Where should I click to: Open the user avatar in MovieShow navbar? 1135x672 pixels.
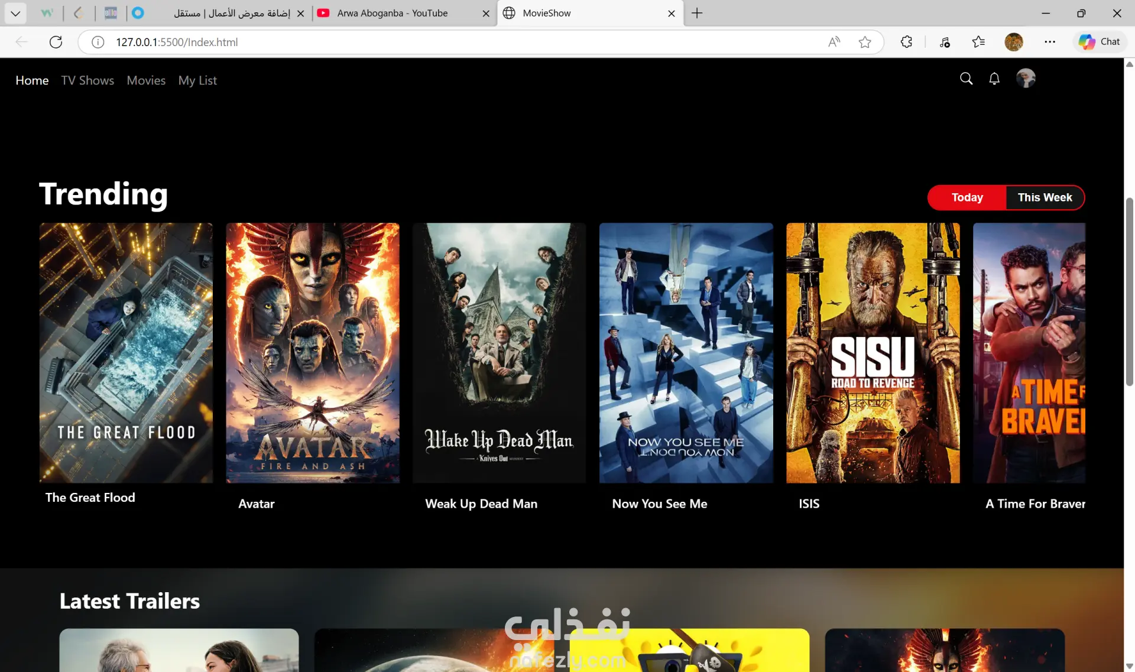[1026, 78]
